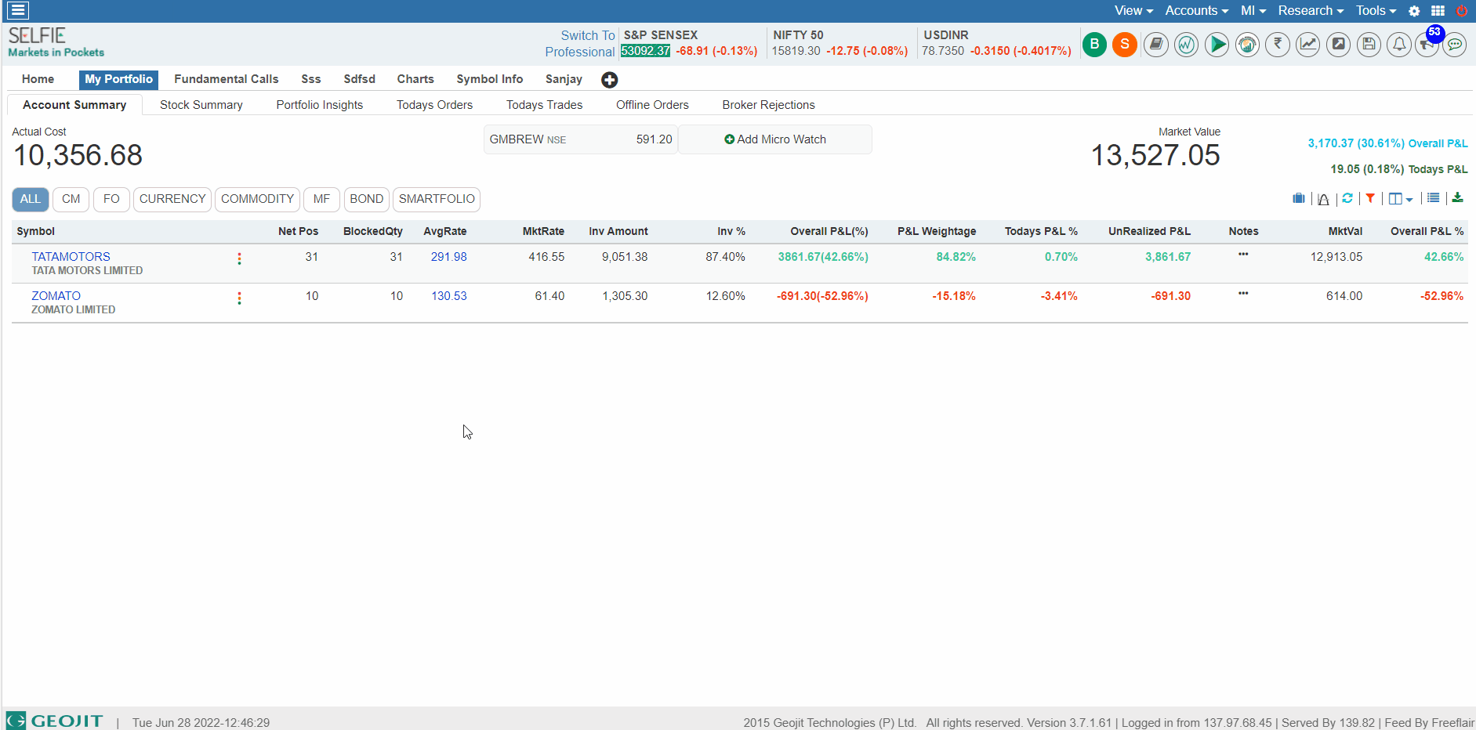
Task: Click Add Micro Watch button
Action: [x=775, y=139]
